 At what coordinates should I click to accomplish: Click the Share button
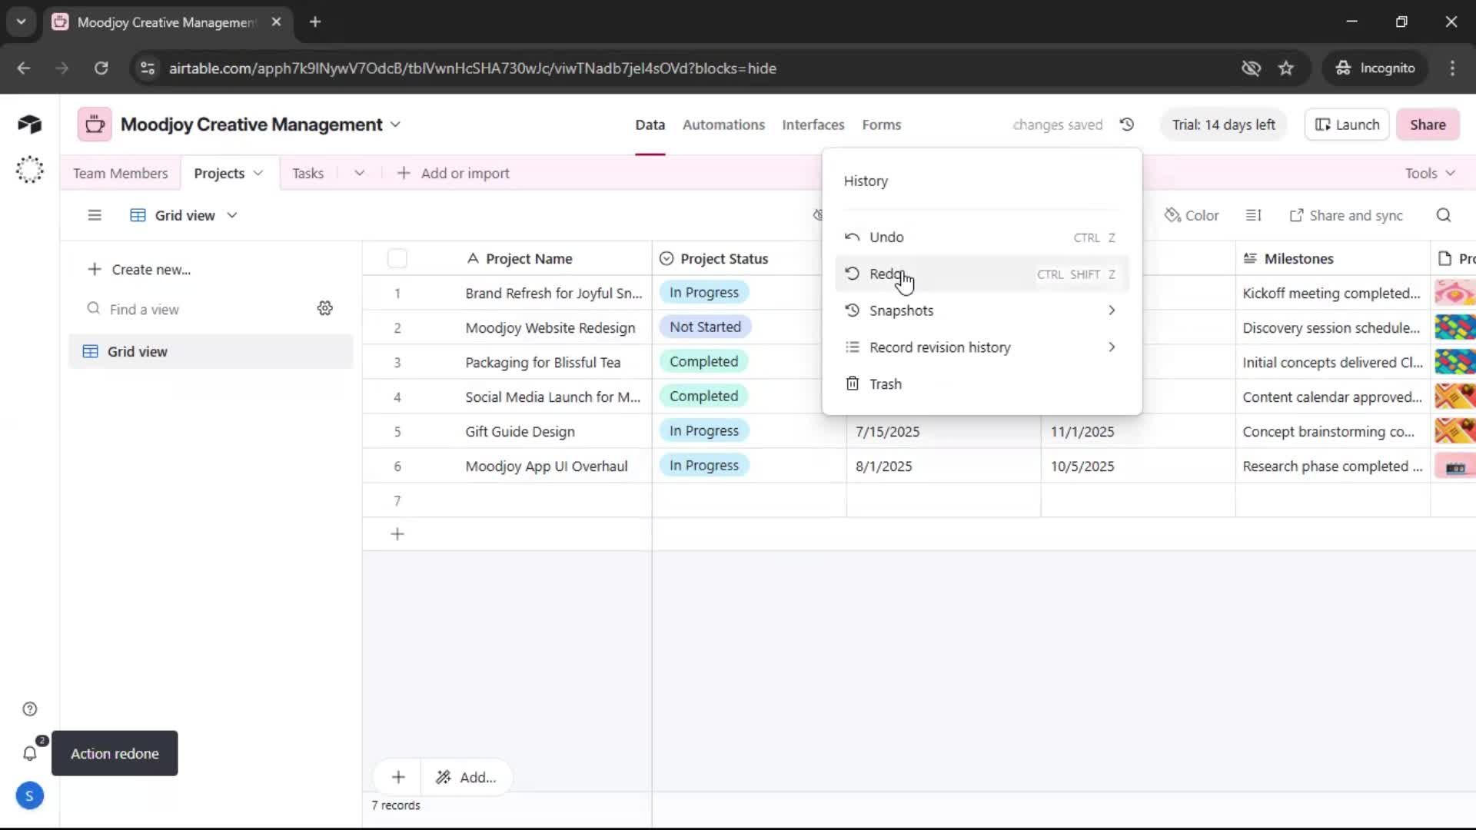pos(1428,124)
